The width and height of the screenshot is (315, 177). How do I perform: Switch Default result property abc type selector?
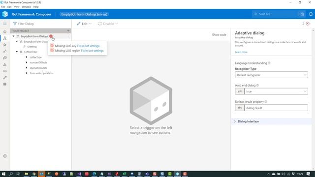point(240,108)
